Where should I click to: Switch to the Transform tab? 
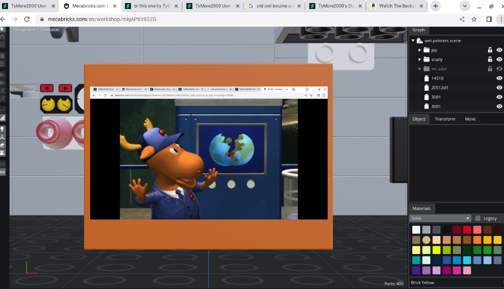(445, 119)
